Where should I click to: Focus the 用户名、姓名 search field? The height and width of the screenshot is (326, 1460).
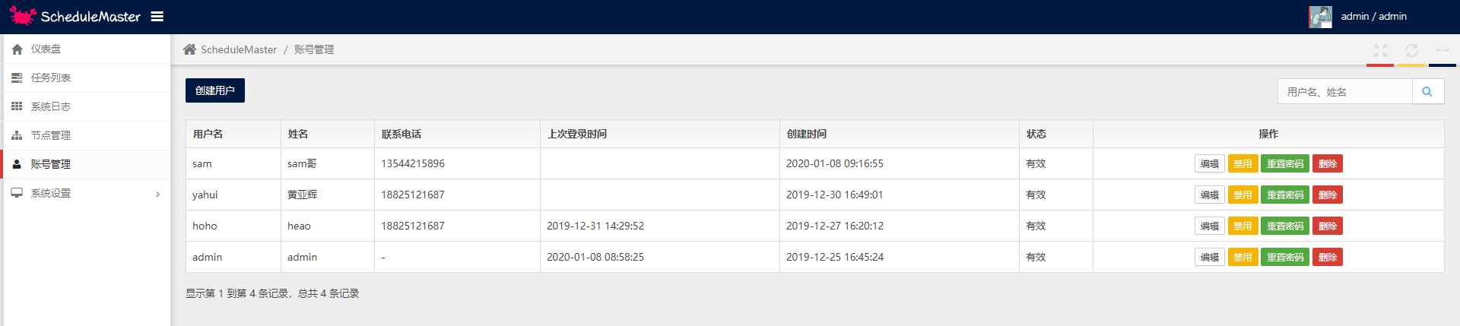(x=1344, y=92)
